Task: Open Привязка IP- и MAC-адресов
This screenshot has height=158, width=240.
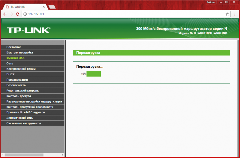Action: coord(33,112)
